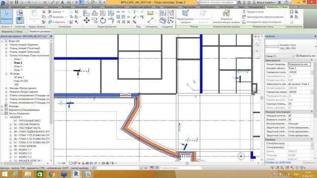This screenshot has width=317, height=178.
Task: Open the Quantification ribbon tab
Action: (x=208, y=7)
